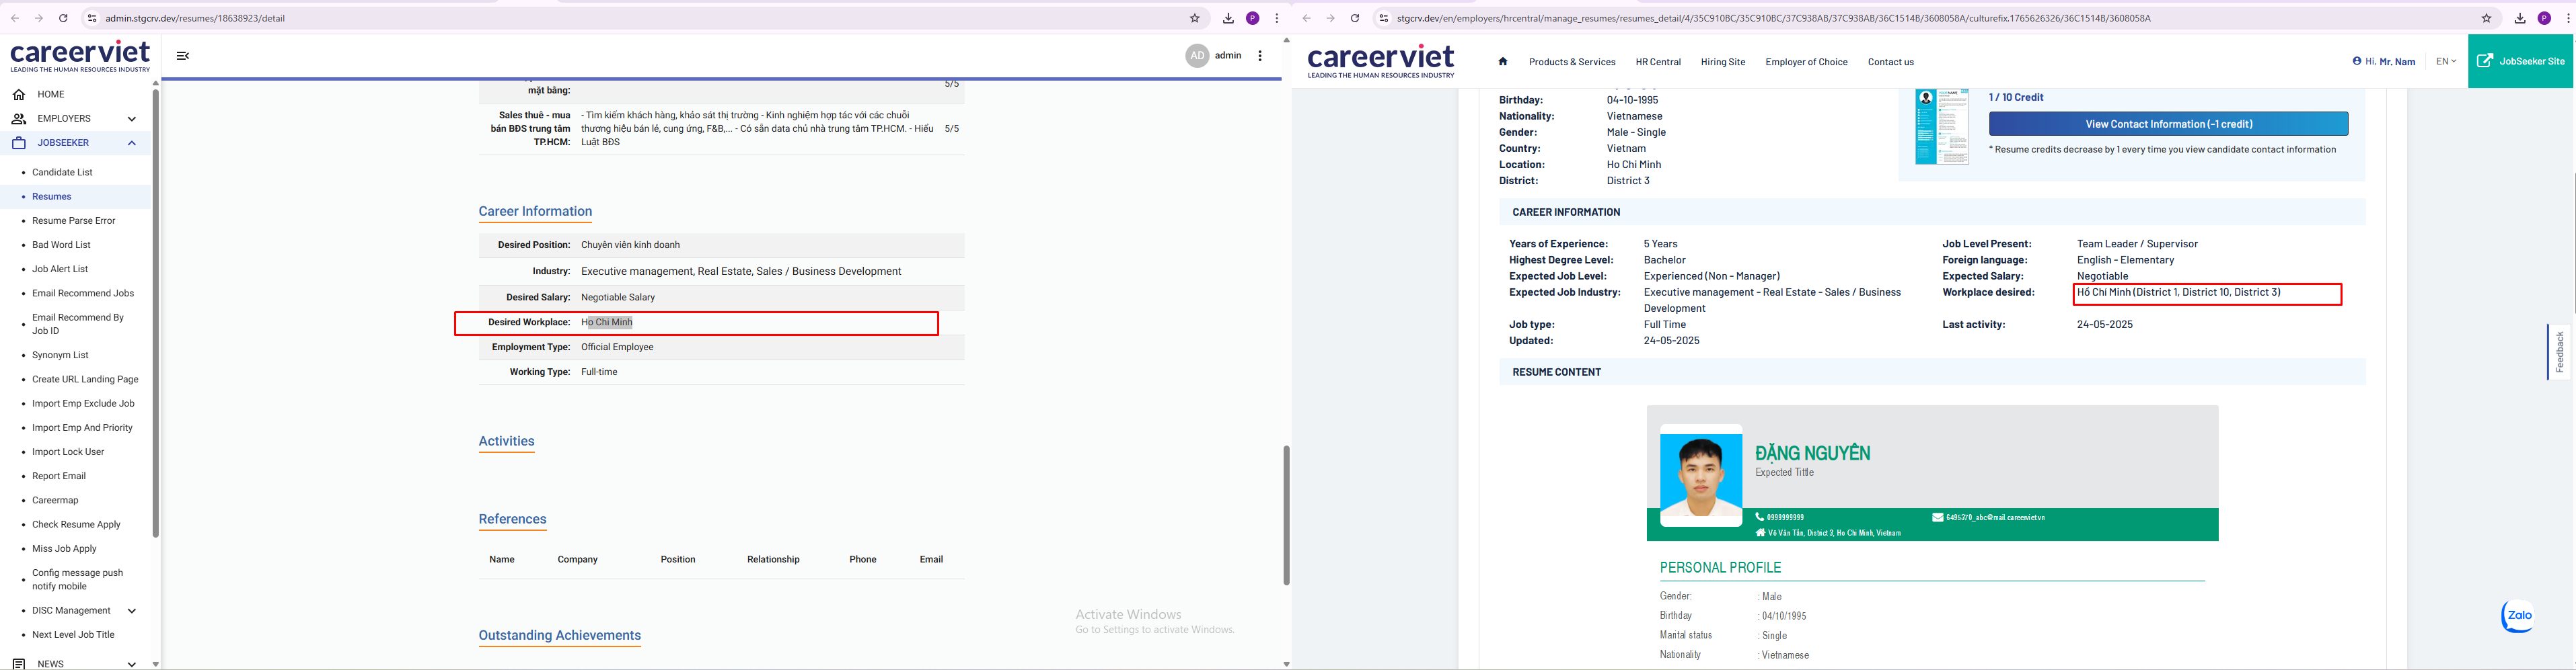View site information icon in right address bar
This screenshot has height=670, width=2576.
click(x=1383, y=18)
